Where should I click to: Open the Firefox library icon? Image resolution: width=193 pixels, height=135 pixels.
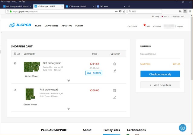point(180,11)
